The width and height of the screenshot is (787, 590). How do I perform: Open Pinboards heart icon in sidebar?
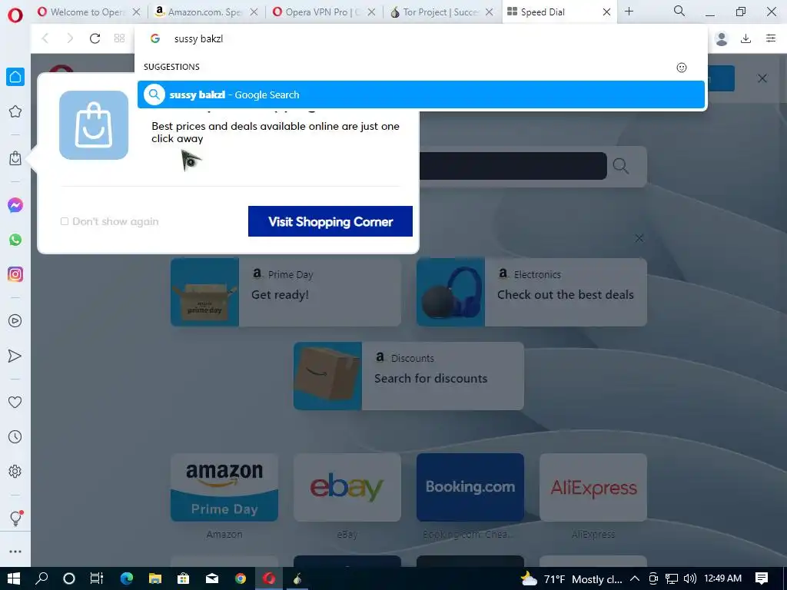(15, 402)
